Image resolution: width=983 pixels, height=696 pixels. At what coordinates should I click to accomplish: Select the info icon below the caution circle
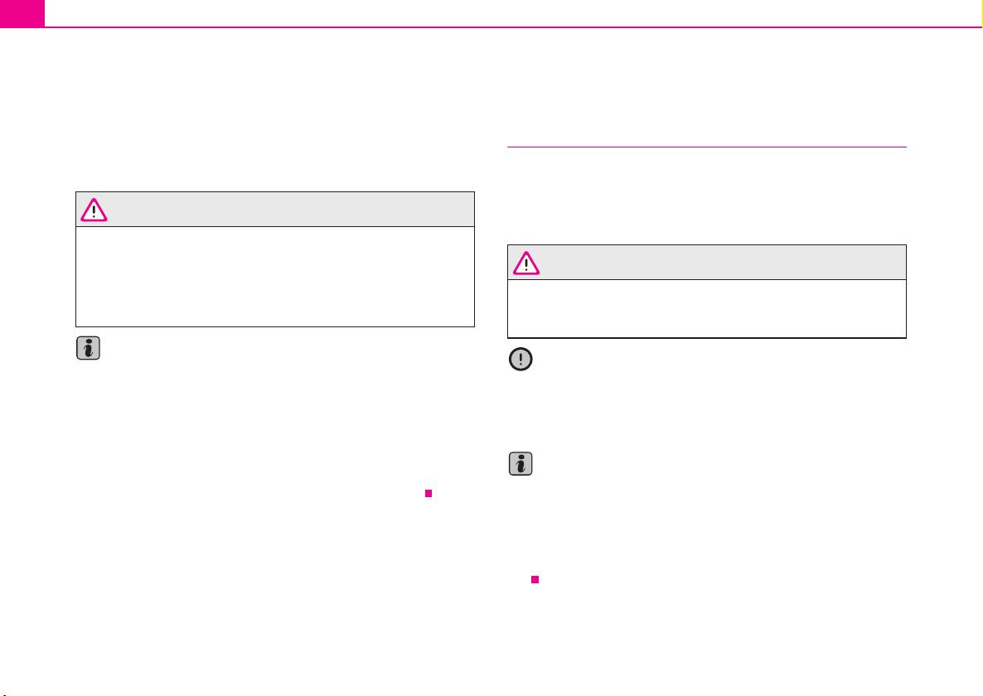point(521,463)
